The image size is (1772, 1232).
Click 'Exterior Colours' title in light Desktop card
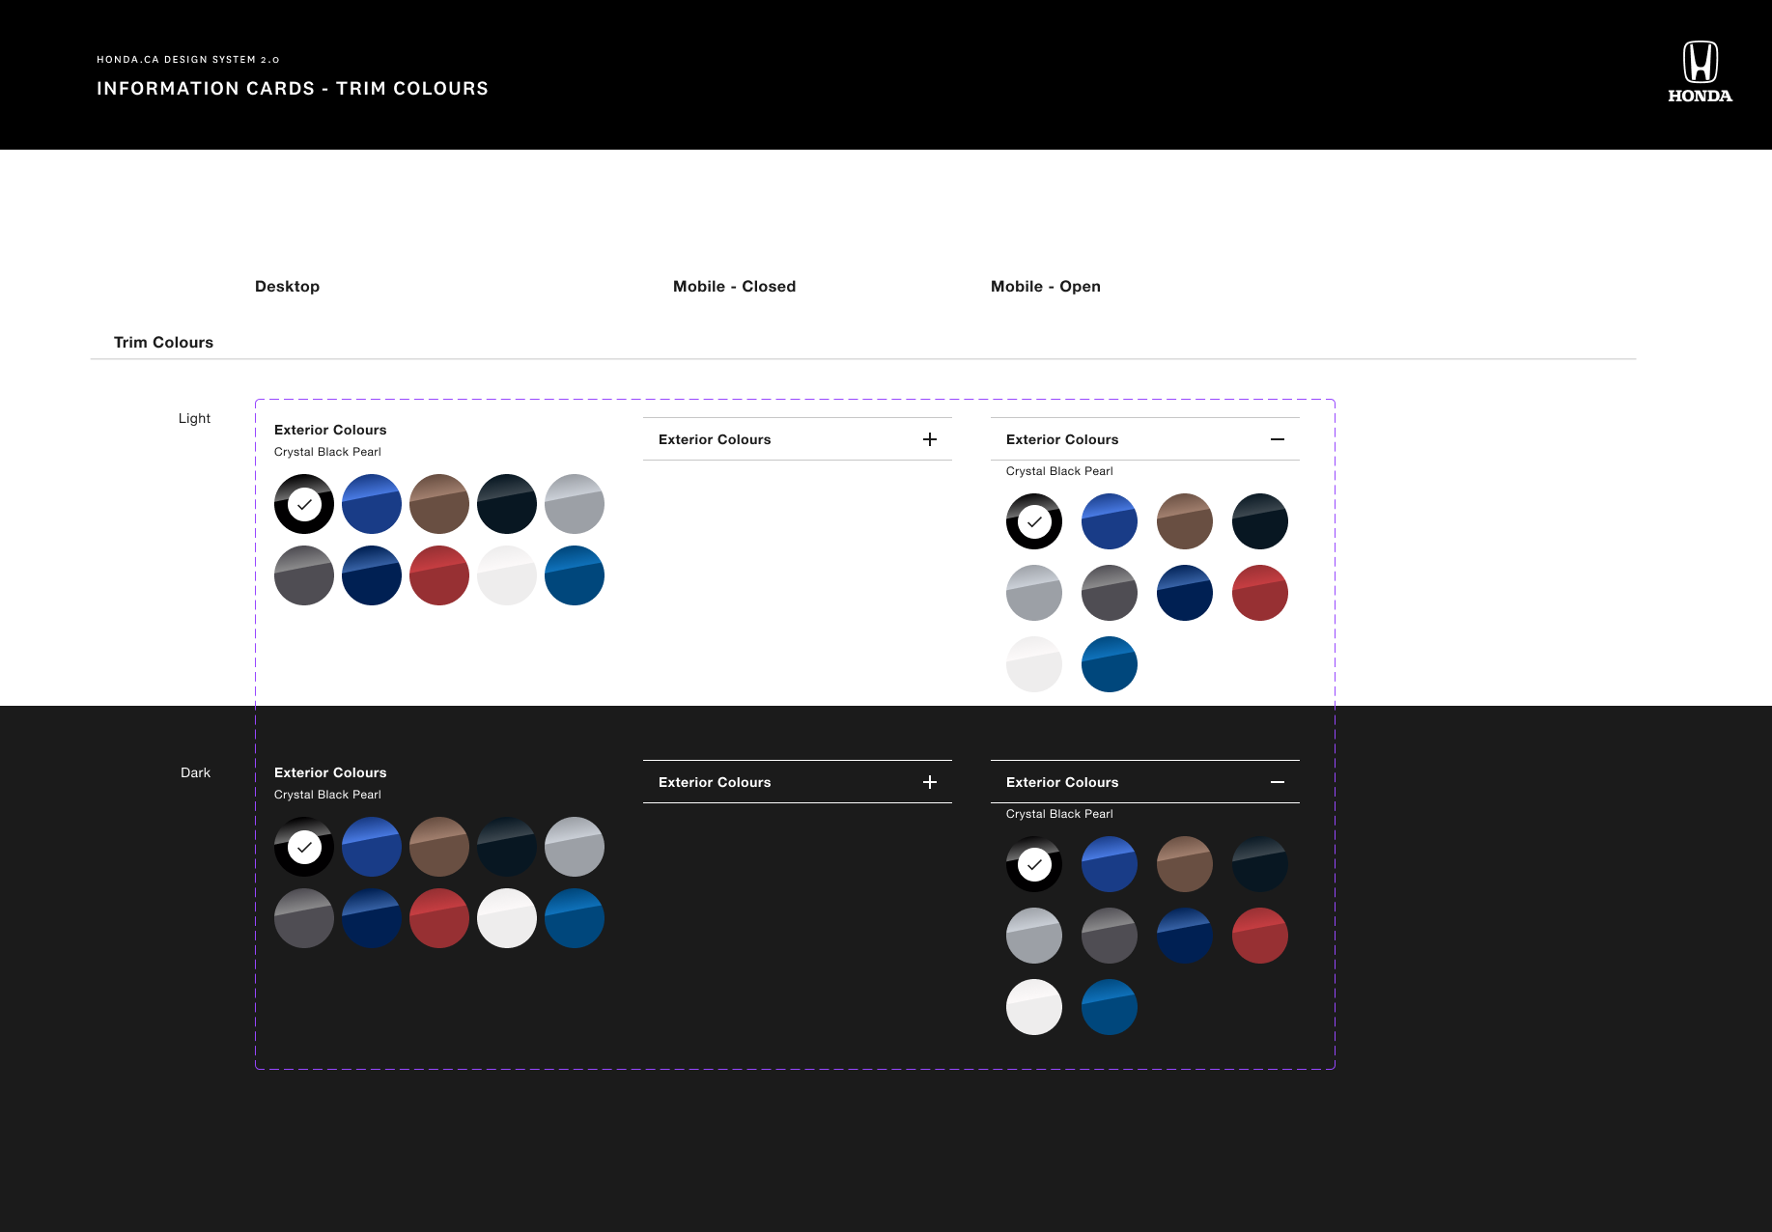tap(330, 430)
